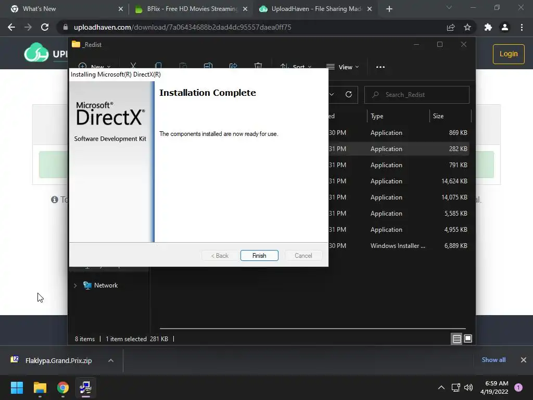Click the Share icon in Explorer toolbar
The height and width of the screenshot is (400, 533).
click(233, 66)
